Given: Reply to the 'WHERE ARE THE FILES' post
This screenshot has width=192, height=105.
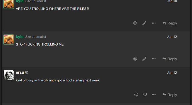Looking at the screenshot, I should coord(170,23).
